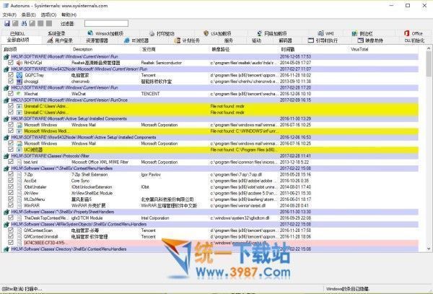Click registry icon of HKLM Protocols\Filter key

point(6,156)
